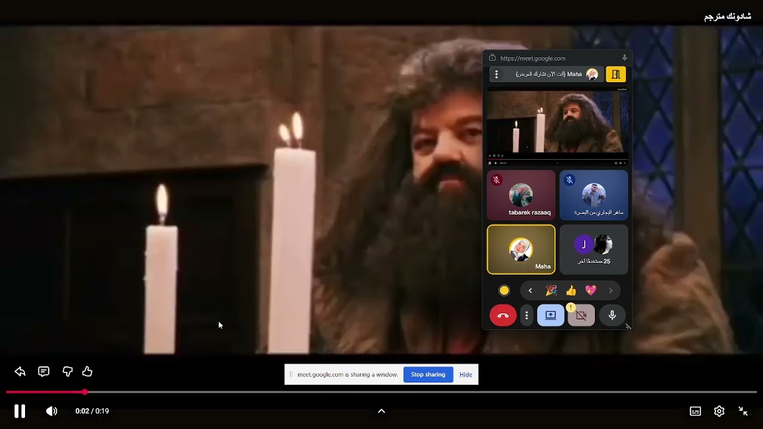Viewport: 763px width, 429px height.
Task: Like the video with thumbs up
Action: 88,372
